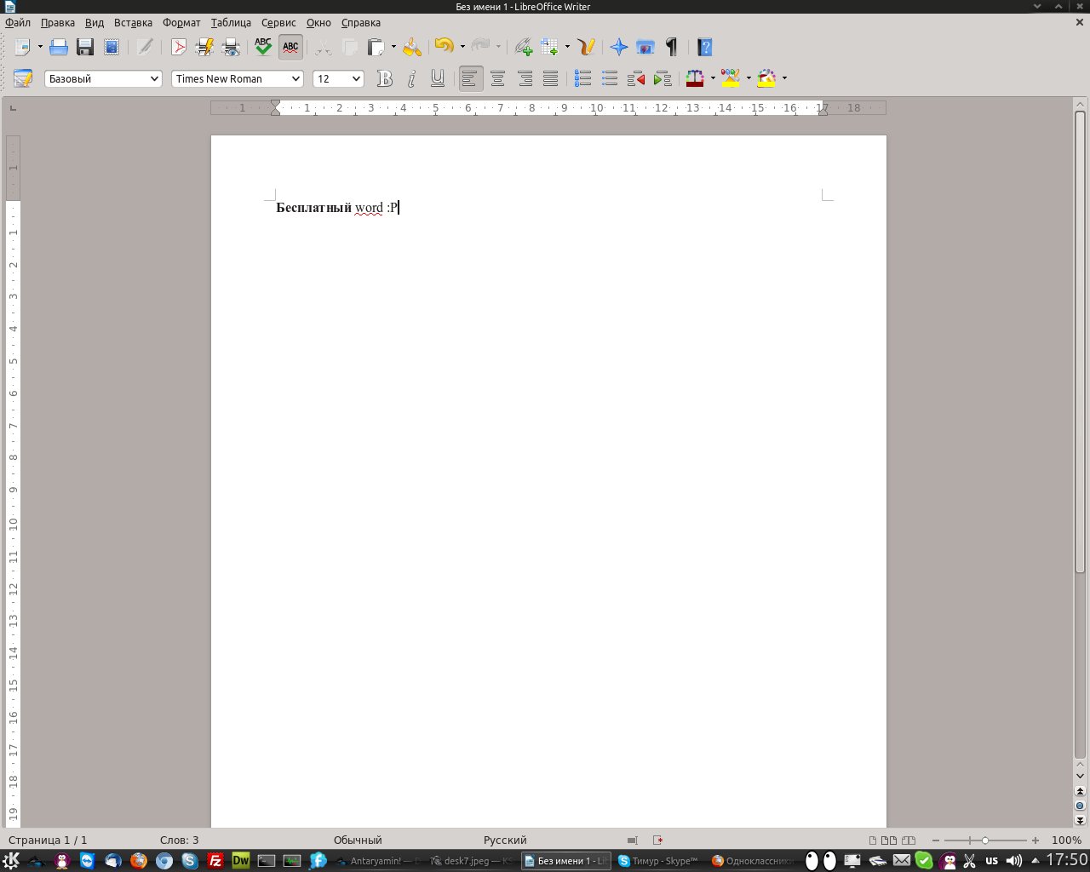Open the Таблица menu
The height and width of the screenshot is (872, 1090).
(x=231, y=23)
